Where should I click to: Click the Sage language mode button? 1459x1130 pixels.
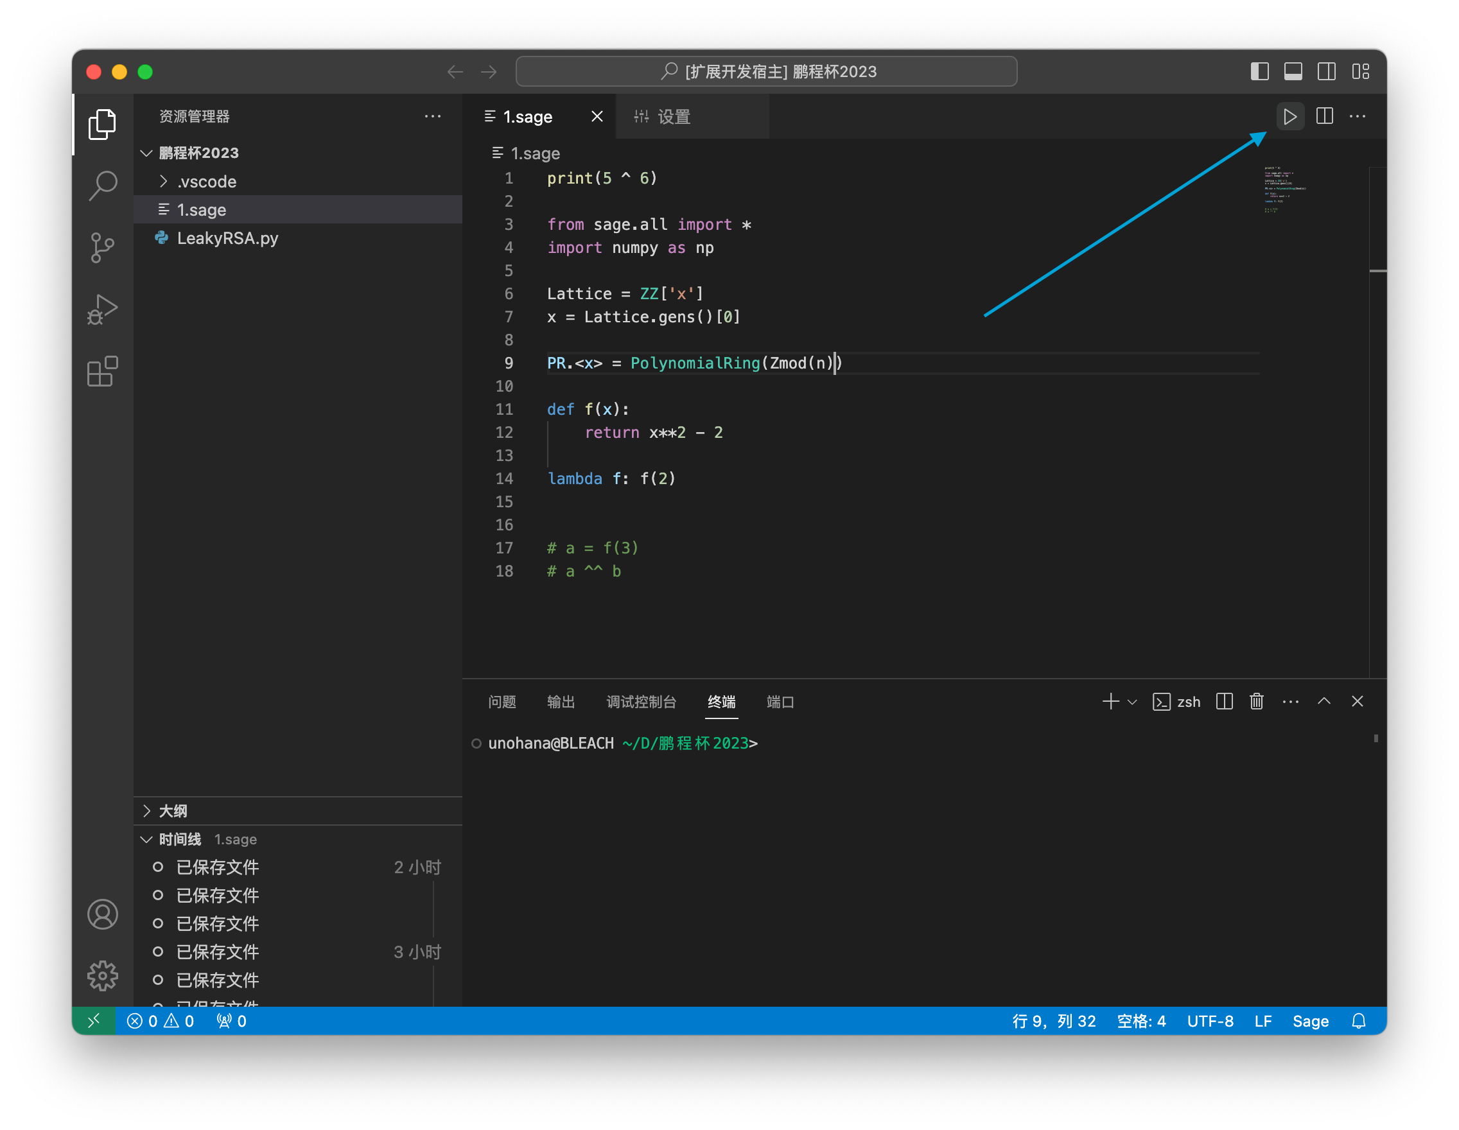1310,1021
